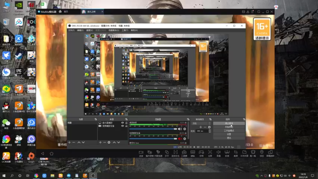This screenshot has height=179, width=318.
Task: Rotate MuMu emulator screen (屏幕旋转)
Action: click(x=270, y=154)
